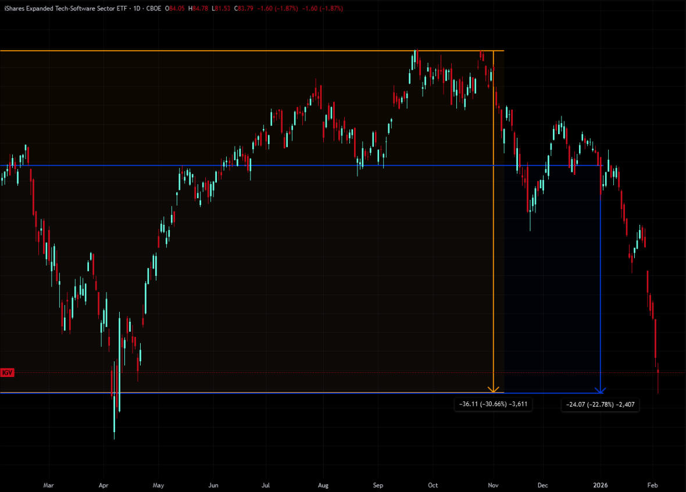
Task: Click the -24.07 (-22.78%) measurement label
Action: (600, 405)
